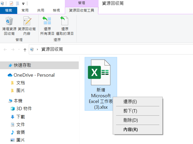Switch to the 檢視 ribbon tab

point(56,10)
